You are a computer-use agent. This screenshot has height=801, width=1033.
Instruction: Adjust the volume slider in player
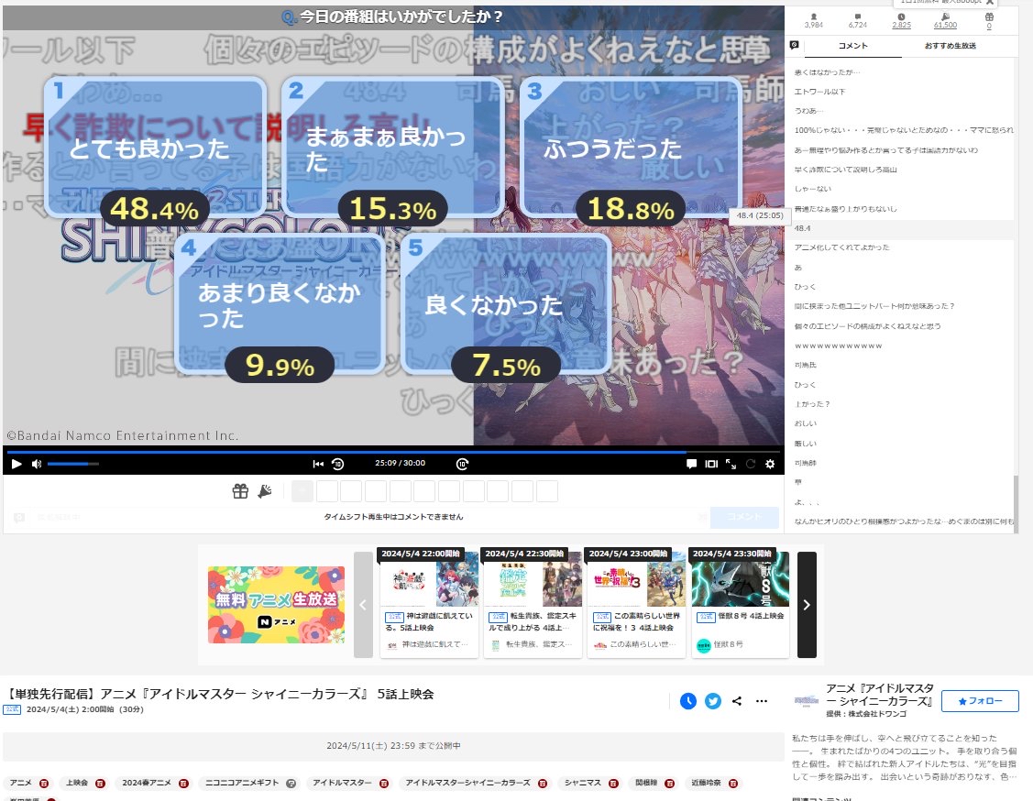click(x=72, y=465)
